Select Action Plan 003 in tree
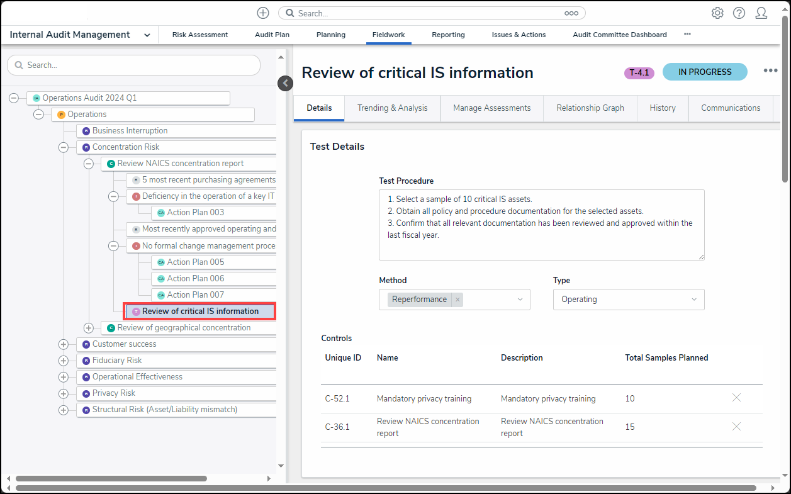The width and height of the screenshot is (791, 494). click(x=195, y=213)
